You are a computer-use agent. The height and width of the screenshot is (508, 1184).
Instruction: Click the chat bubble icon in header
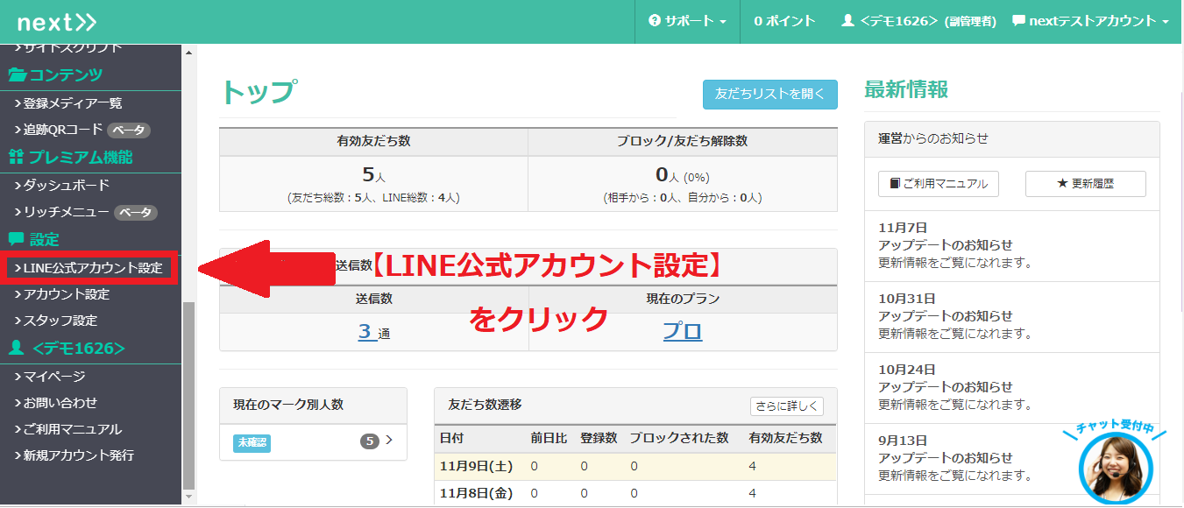[1018, 20]
